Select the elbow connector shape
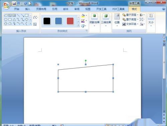167x126 pixels. (x=18, y=20)
